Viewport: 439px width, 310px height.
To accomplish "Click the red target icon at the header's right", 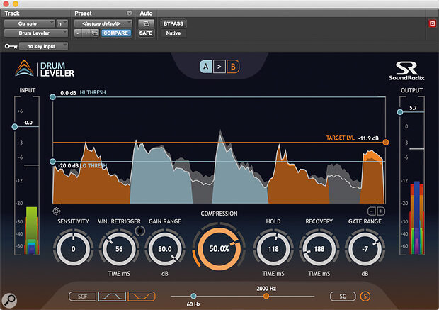I will (433, 23).
